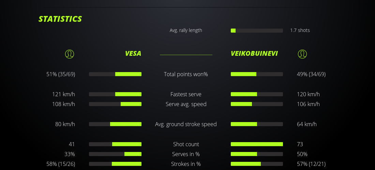The width and height of the screenshot is (375, 170).
Task: Select the VESA player name
Action: 133,54
